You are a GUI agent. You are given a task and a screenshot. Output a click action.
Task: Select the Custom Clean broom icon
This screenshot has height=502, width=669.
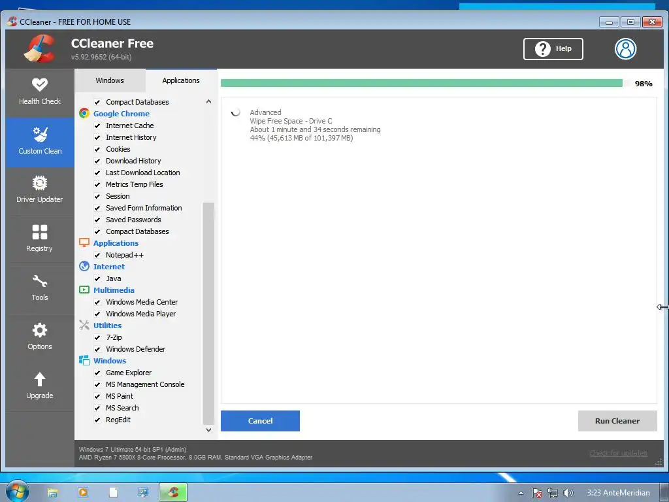[40, 135]
